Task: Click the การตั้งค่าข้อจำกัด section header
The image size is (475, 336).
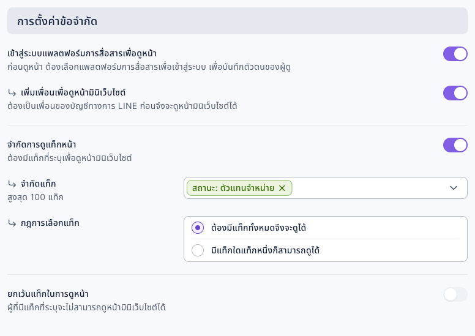Action: coord(238,21)
